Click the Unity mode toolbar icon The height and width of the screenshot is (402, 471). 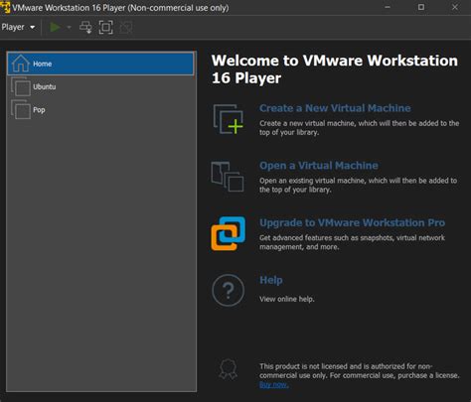click(x=126, y=27)
